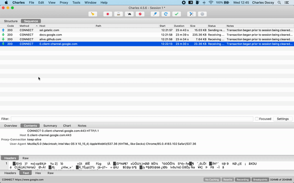Open the Wi-Fi status menu

click(x=211, y=2)
